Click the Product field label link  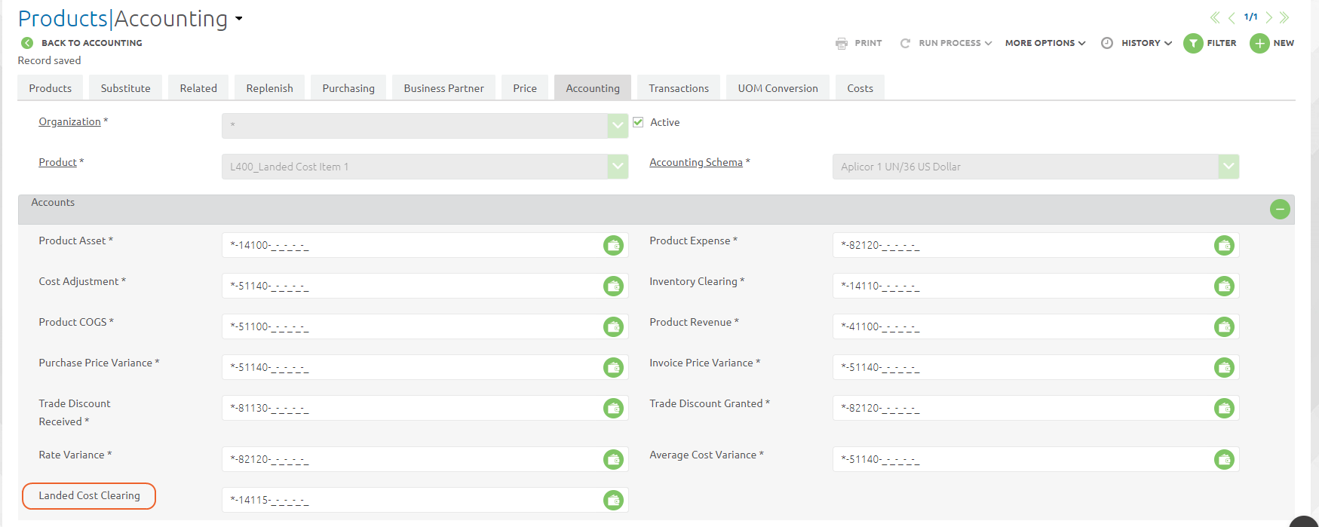57,162
